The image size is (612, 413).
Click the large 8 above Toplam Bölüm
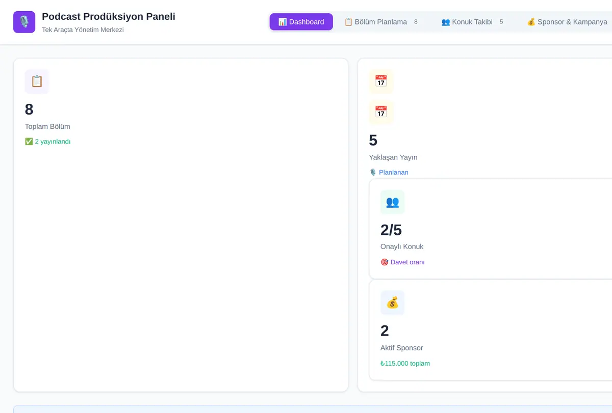click(29, 109)
